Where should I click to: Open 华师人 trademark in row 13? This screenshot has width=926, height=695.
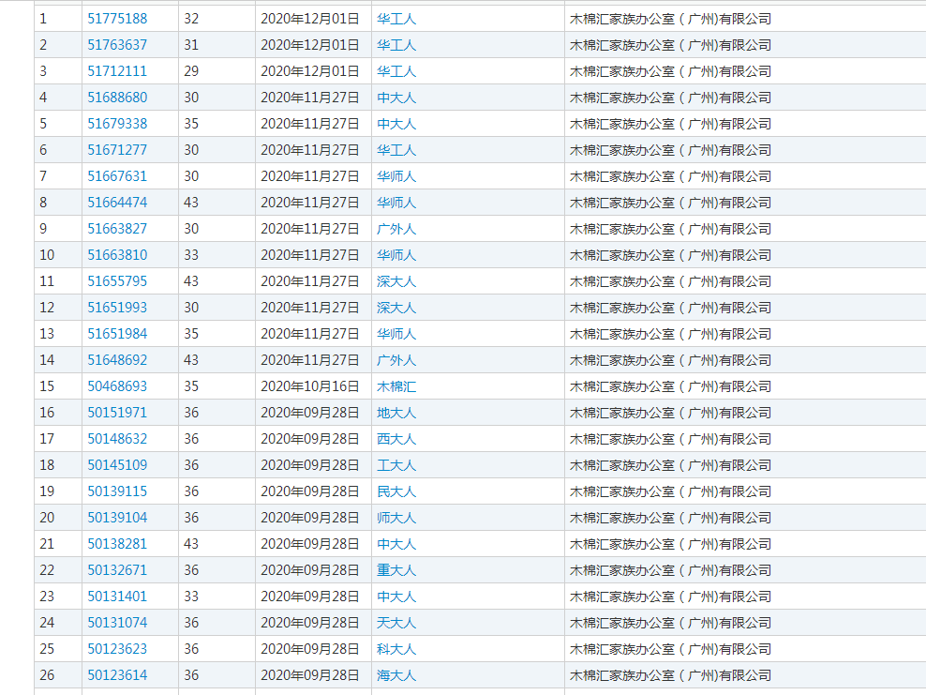tap(396, 334)
